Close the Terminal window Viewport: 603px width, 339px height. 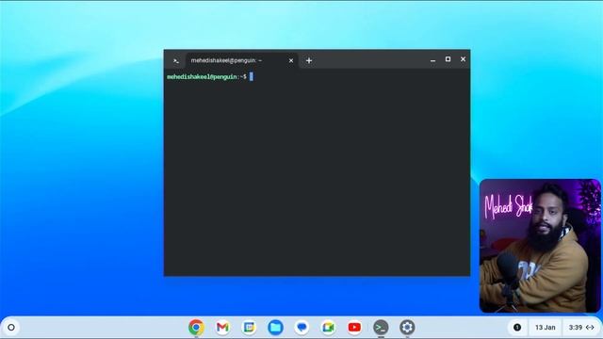coord(463,59)
